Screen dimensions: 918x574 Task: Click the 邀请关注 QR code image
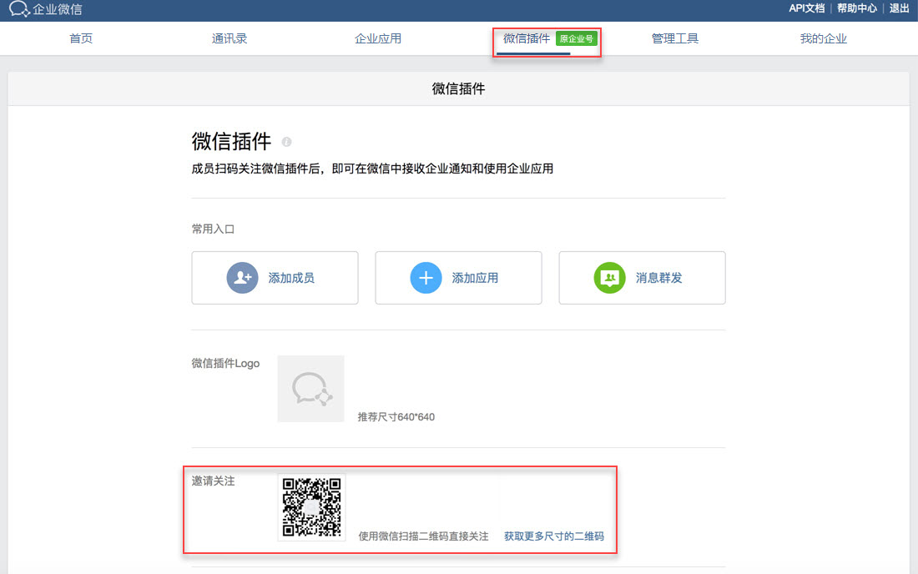311,507
